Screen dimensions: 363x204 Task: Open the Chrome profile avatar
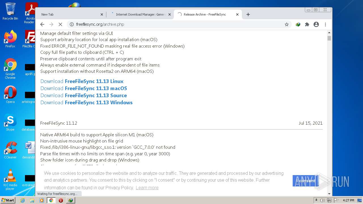316,24
